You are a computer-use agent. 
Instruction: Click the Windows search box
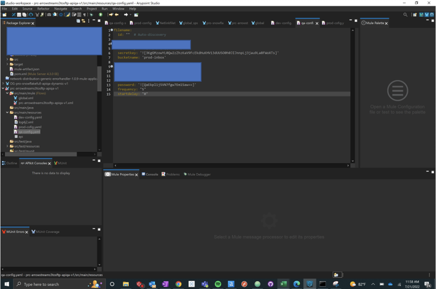click(59, 284)
